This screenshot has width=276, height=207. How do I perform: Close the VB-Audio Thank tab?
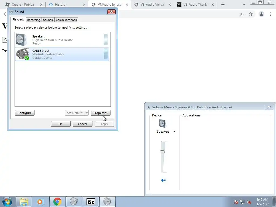tap(213, 5)
